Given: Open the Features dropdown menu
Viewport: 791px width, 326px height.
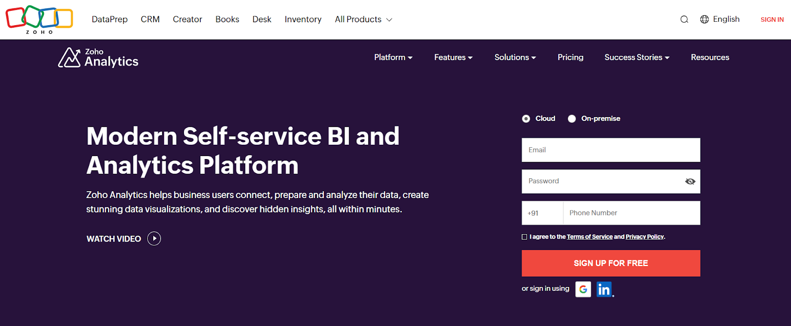Looking at the screenshot, I should tap(453, 57).
